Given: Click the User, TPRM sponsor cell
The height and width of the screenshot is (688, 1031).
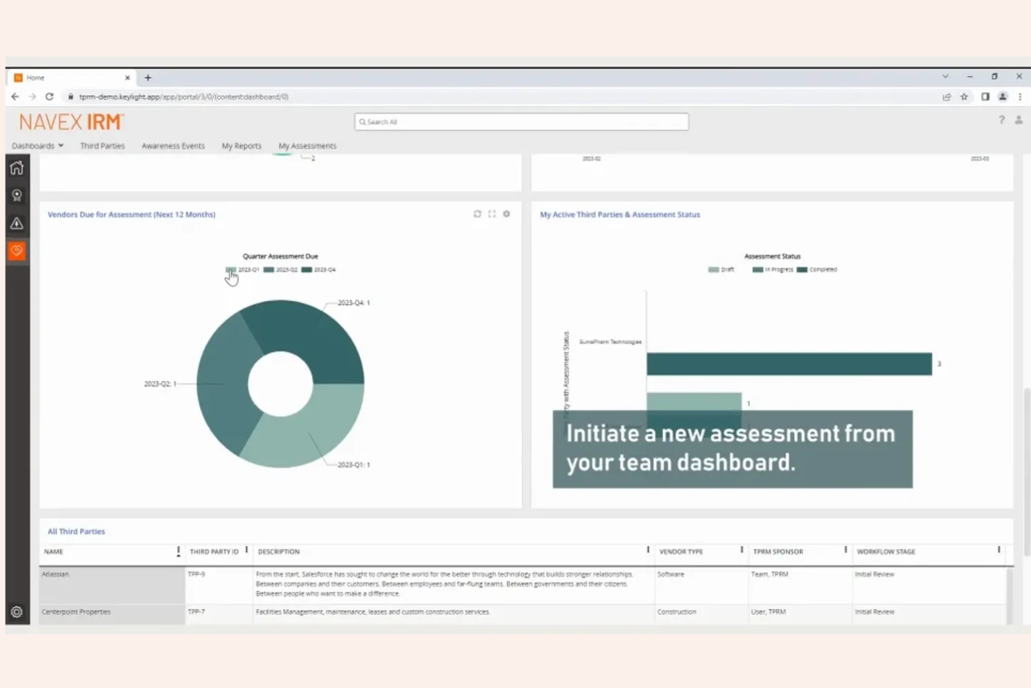Looking at the screenshot, I should 800,612.
